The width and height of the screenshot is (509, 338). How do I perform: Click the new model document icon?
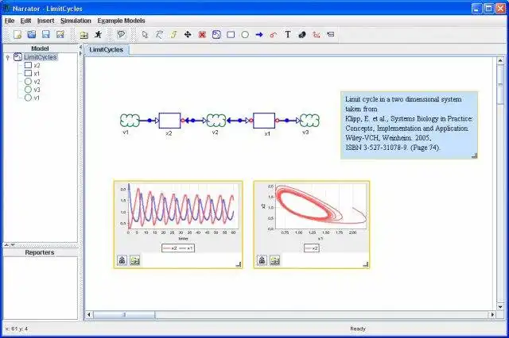17,34
